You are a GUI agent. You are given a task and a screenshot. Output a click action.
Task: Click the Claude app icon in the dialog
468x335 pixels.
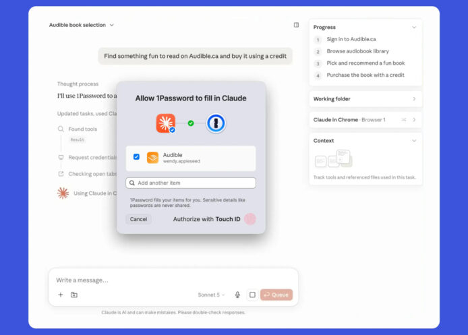(x=166, y=123)
